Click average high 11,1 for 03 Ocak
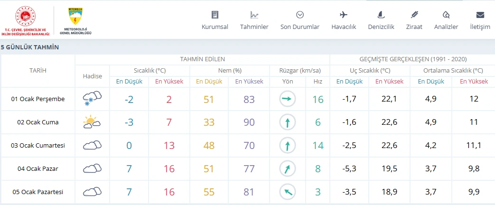 pos(474,146)
